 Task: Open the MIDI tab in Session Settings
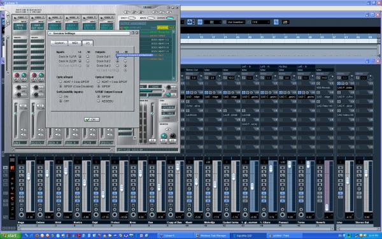tap(74, 43)
